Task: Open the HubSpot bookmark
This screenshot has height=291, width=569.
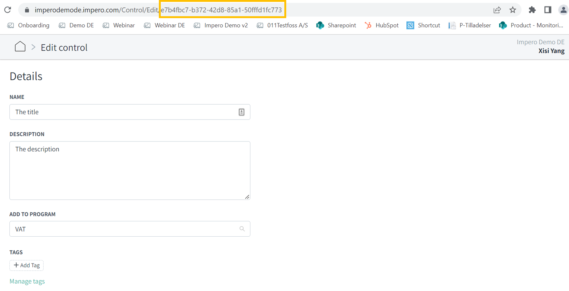Action: pyautogui.click(x=382, y=25)
